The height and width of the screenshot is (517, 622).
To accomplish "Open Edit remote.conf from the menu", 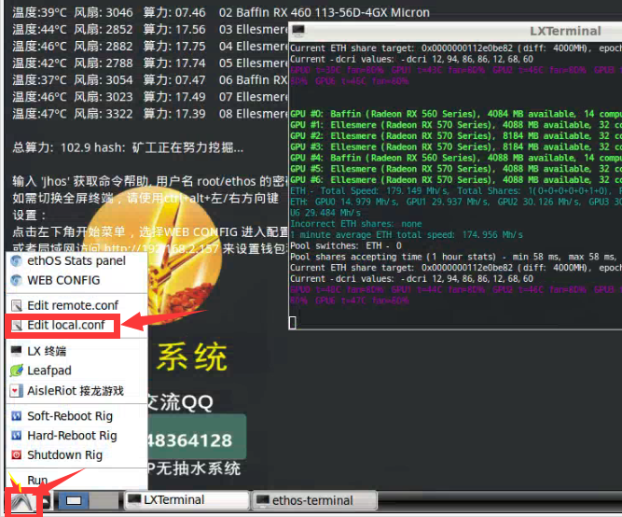I will coord(73,305).
